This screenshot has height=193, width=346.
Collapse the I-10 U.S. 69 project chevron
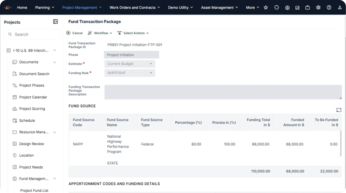pos(54,50)
